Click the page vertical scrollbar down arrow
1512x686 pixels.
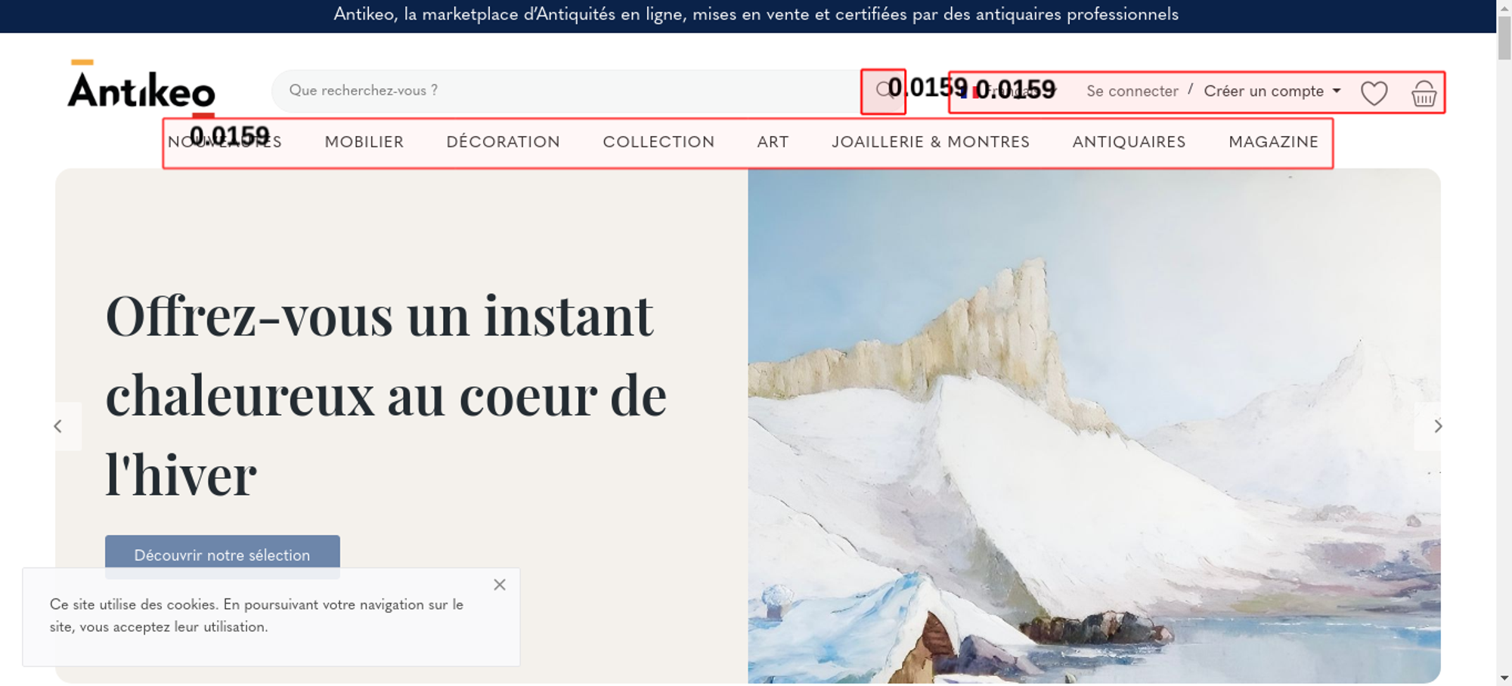point(1504,678)
